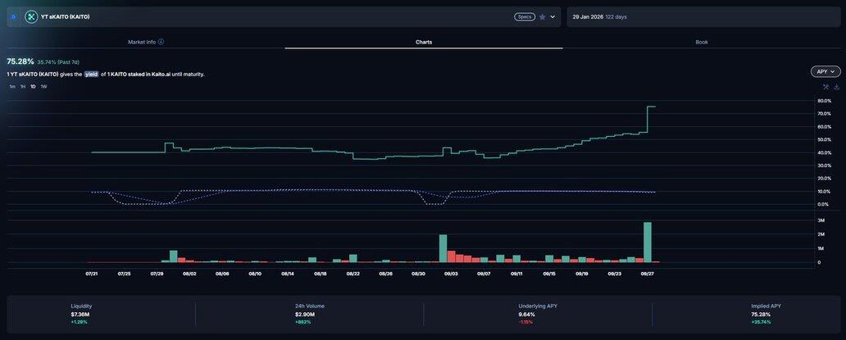Click the 122 days remaining text
The height and width of the screenshot is (340, 846).
(616, 17)
